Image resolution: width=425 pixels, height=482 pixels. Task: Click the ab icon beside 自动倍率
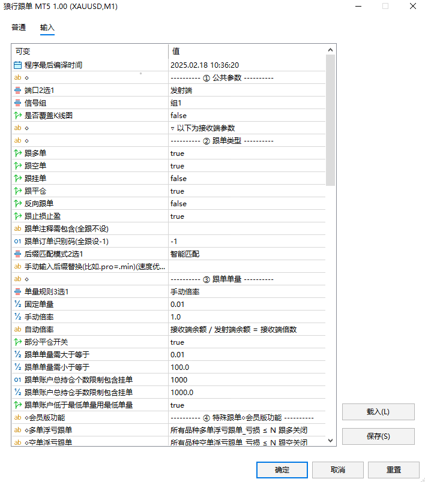point(18,330)
